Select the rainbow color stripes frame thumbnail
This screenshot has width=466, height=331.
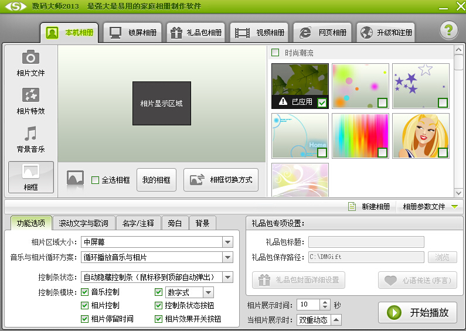360,136
